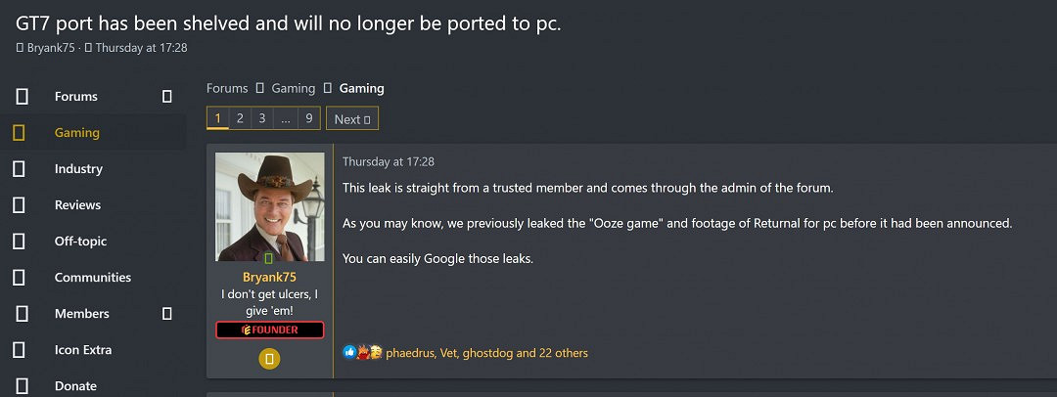
Task: Jump to page 9 of the thread
Action: tap(308, 118)
